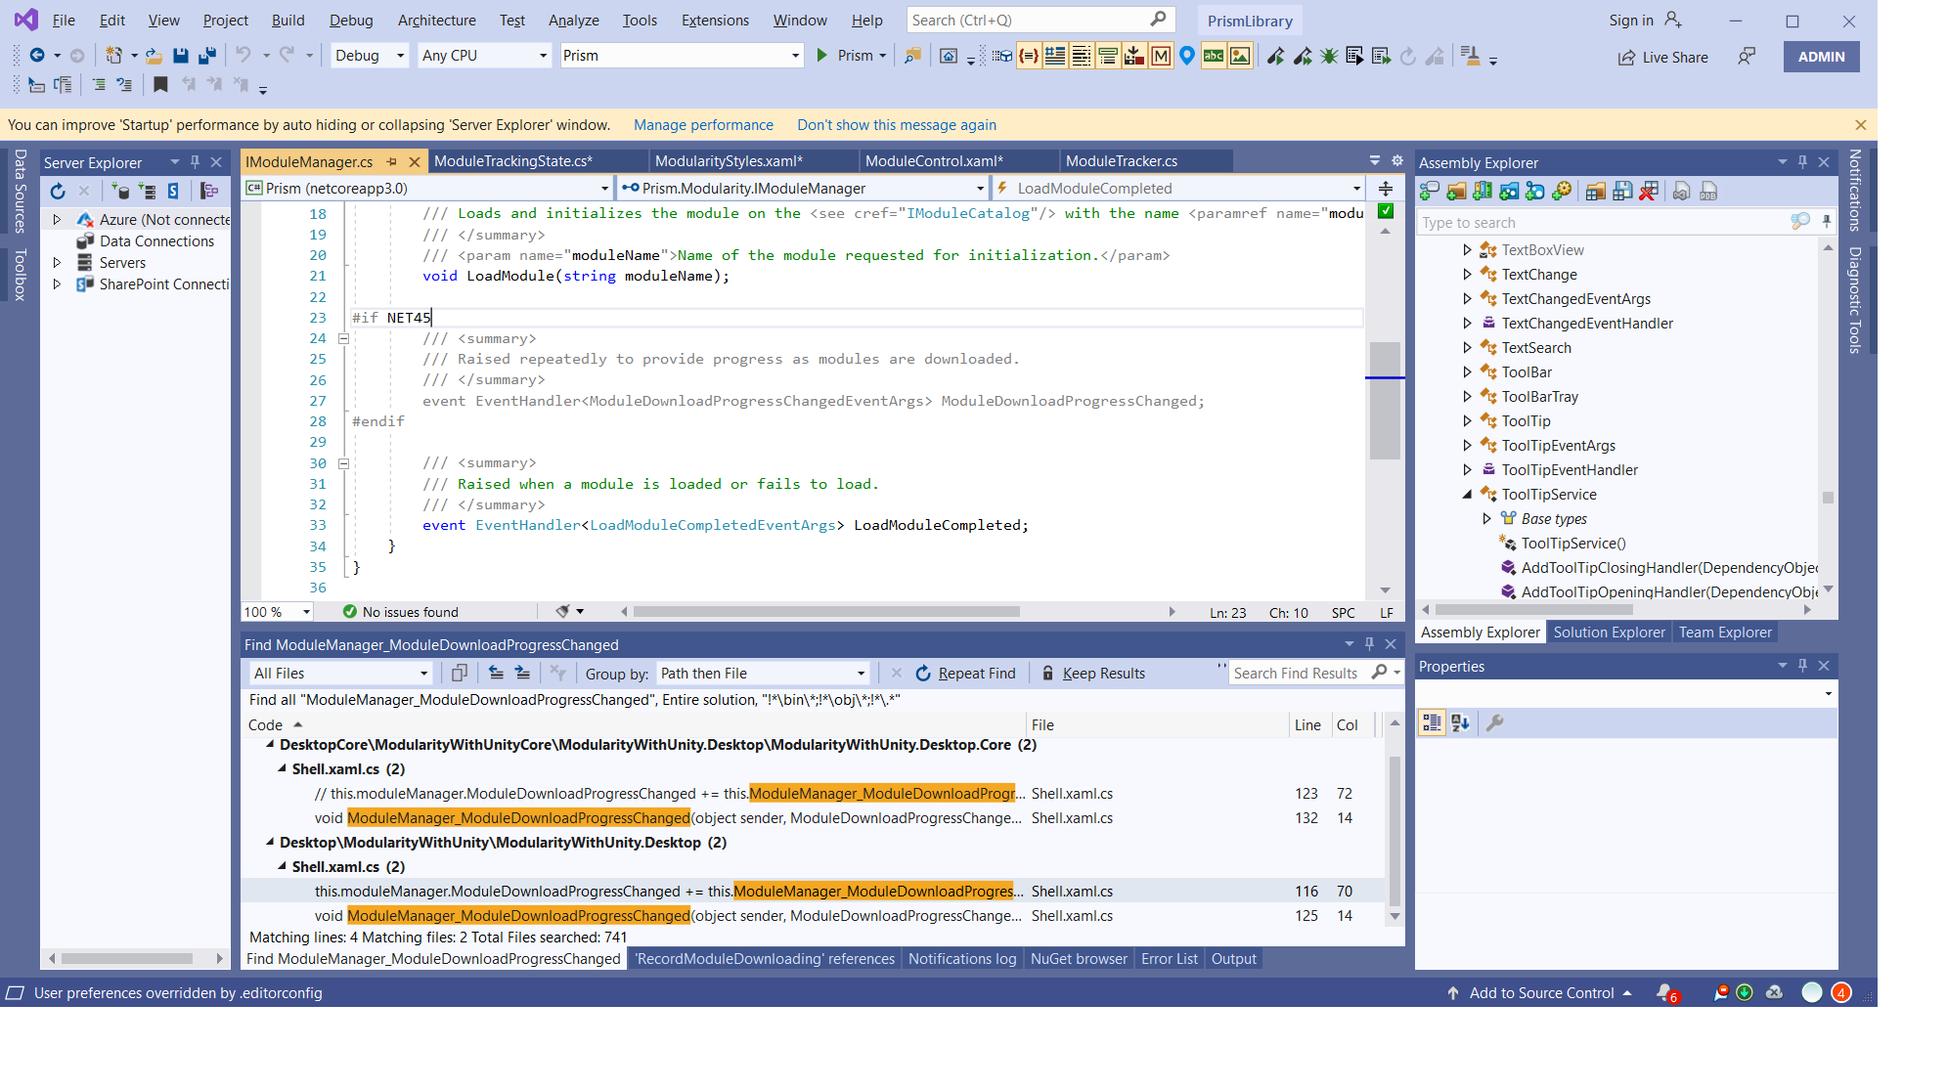Image resolution: width=1948 pixels, height=1091 pixels.
Task: Click the Save All toolbar icon
Action: pyautogui.click(x=206, y=56)
